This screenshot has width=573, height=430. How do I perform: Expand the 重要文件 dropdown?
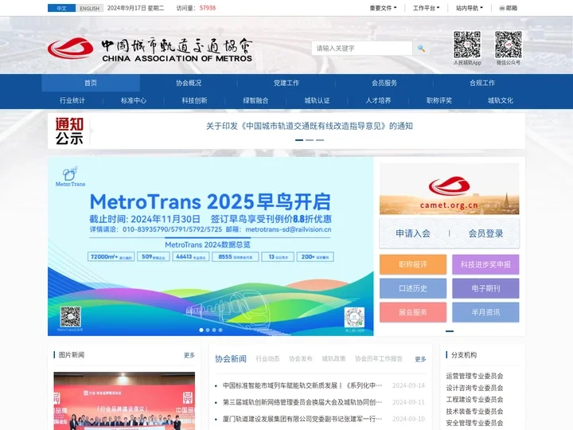(x=383, y=8)
